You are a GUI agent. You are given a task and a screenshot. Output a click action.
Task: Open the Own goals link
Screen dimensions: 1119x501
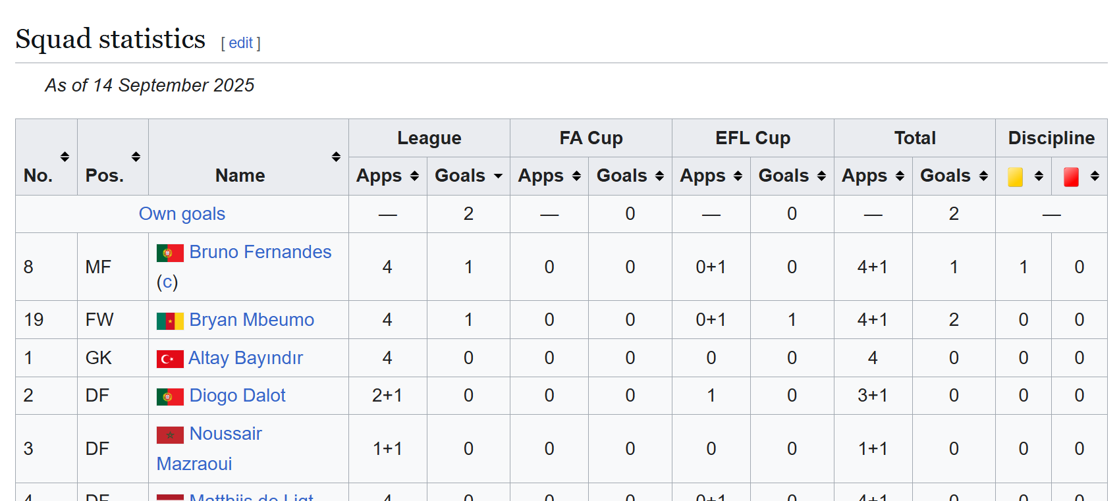[x=182, y=214]
